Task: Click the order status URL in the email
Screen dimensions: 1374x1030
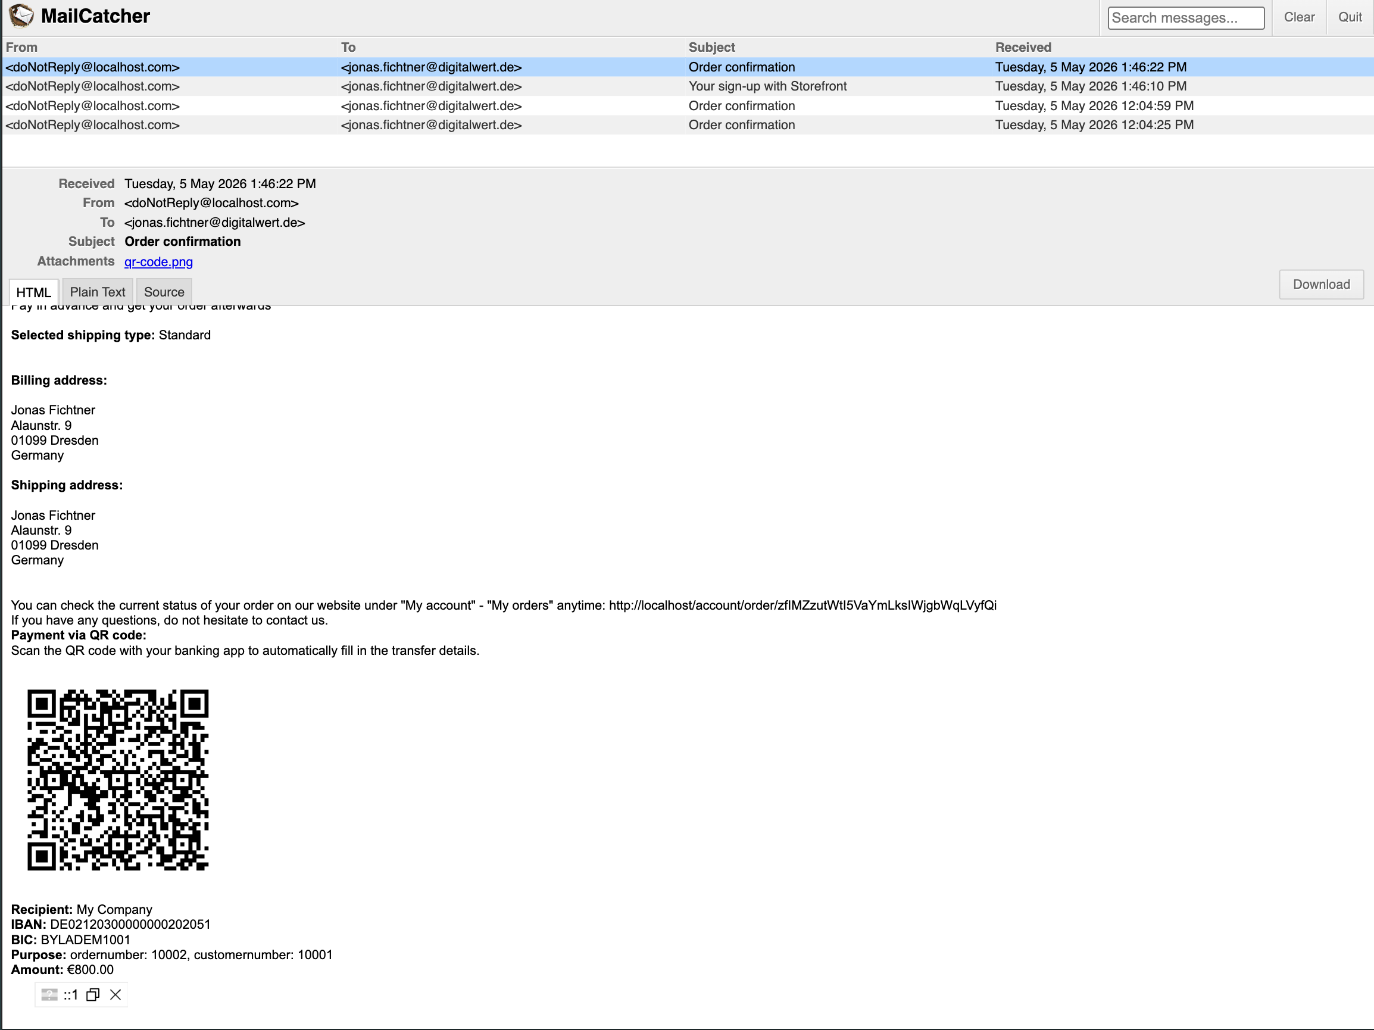Action: point(802,605)
